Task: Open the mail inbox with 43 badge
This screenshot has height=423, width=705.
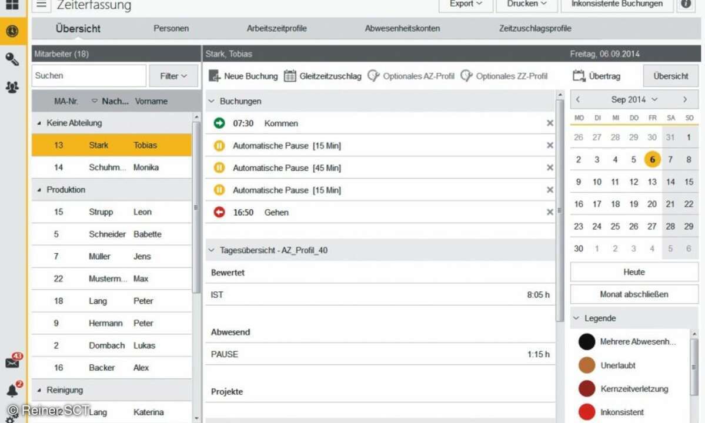Action: pyautogui.click(x=12, y=362)
